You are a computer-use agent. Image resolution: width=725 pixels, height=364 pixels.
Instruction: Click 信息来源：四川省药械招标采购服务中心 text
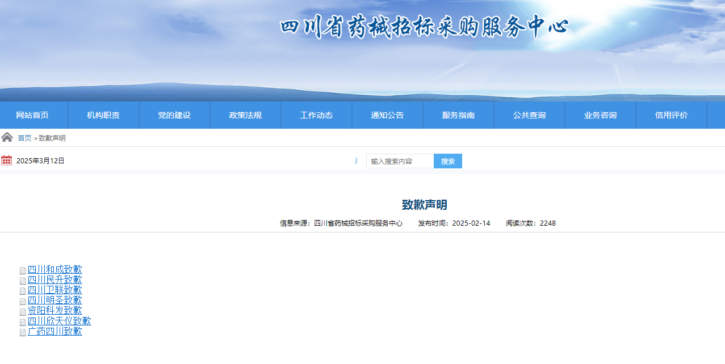coord(341,223)
